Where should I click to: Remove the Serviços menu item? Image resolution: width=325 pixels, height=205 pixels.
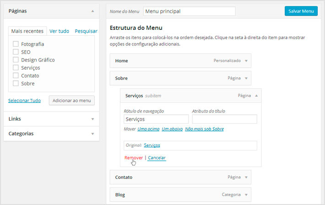(x=134, y=158)
